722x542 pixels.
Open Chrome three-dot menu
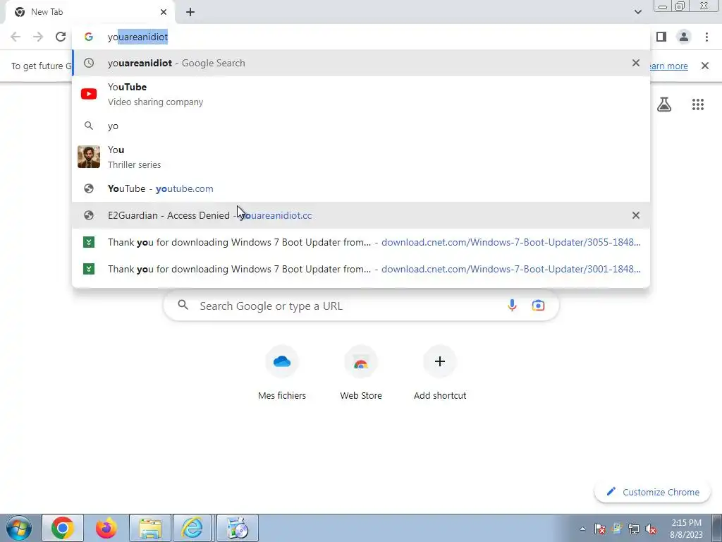tap(706, 37)
